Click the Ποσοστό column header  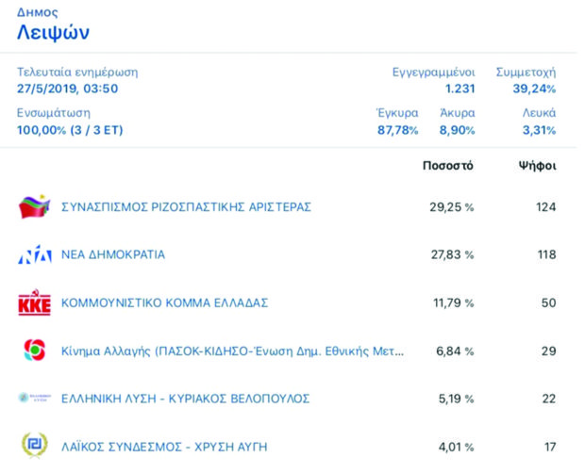(448, 167)
